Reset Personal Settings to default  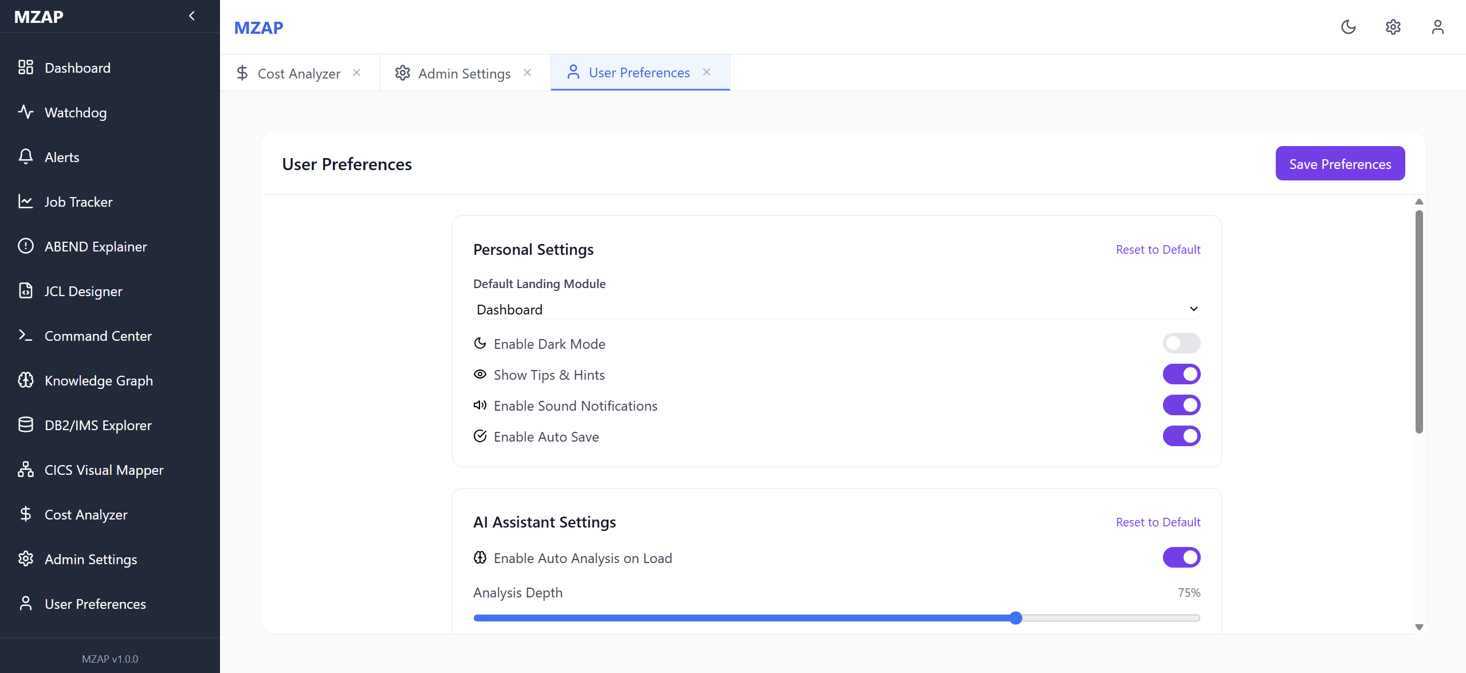(1157, 249)
